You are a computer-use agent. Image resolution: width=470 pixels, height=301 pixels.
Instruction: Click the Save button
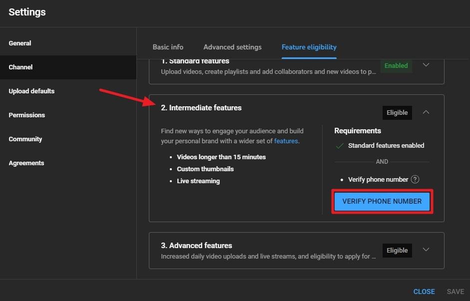tap(456, 292)
